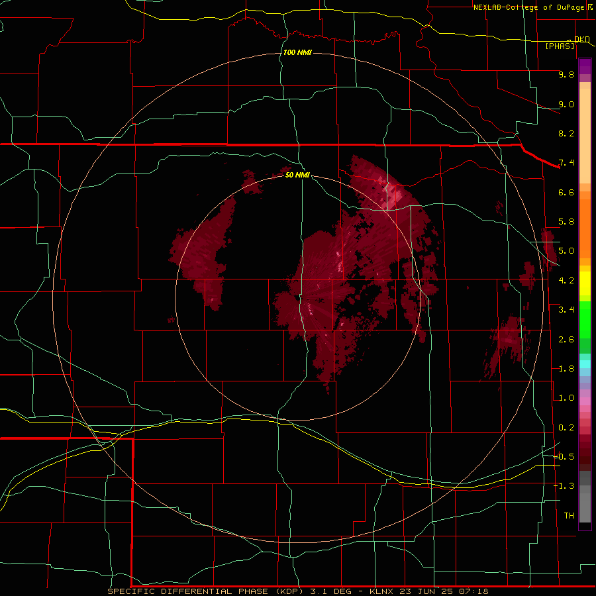
Task: Click the 50 NMI range ring label
Action: tap(297, 175)
